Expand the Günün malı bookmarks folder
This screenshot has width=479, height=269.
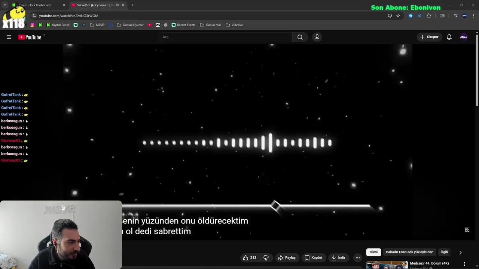211,25
